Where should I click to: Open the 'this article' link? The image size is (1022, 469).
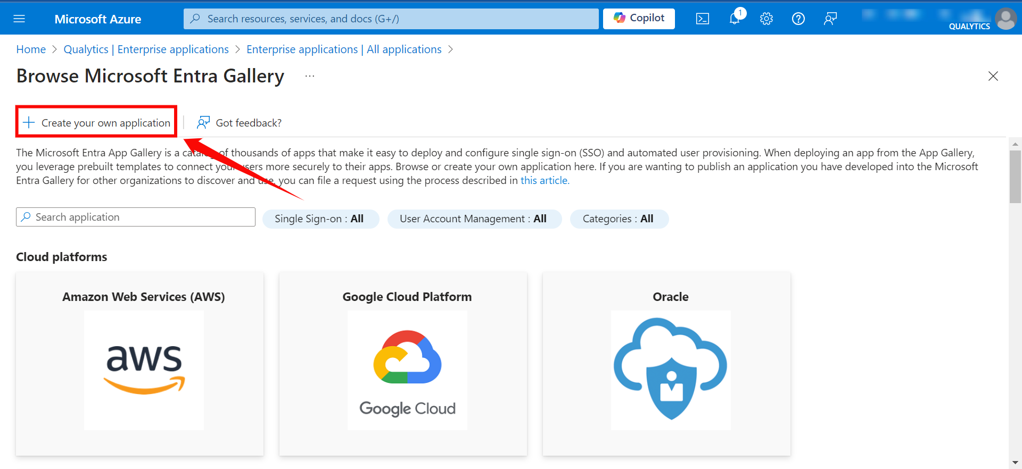(x=545, y=181)
